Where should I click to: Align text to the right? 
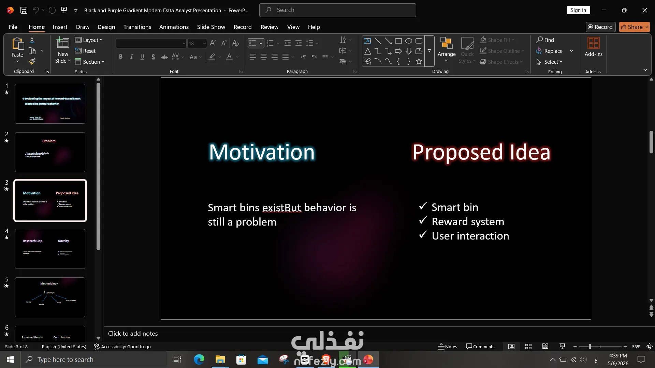275,57
